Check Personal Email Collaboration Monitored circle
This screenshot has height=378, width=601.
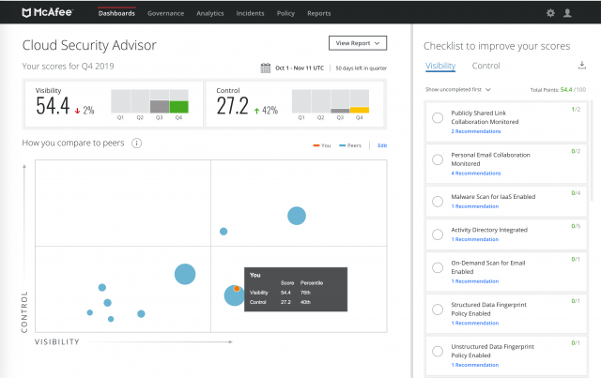tap(438, 159)
